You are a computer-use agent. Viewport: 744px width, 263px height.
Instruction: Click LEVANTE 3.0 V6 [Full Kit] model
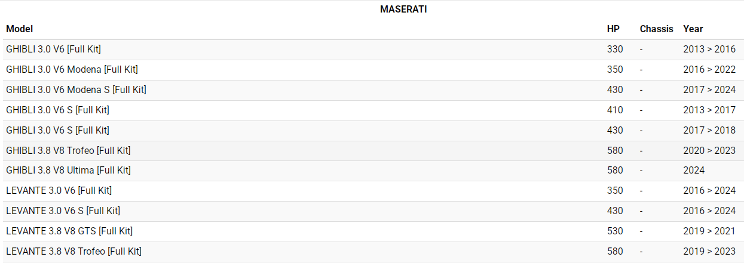tap(59, 191)
